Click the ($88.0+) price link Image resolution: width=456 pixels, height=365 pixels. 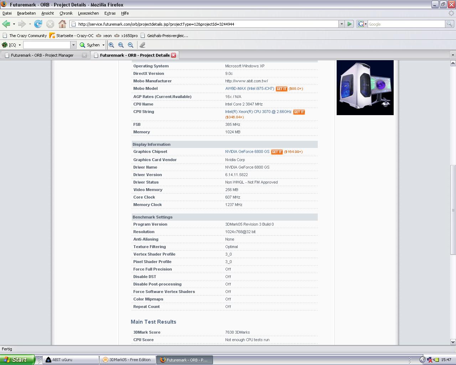point(296,89)
